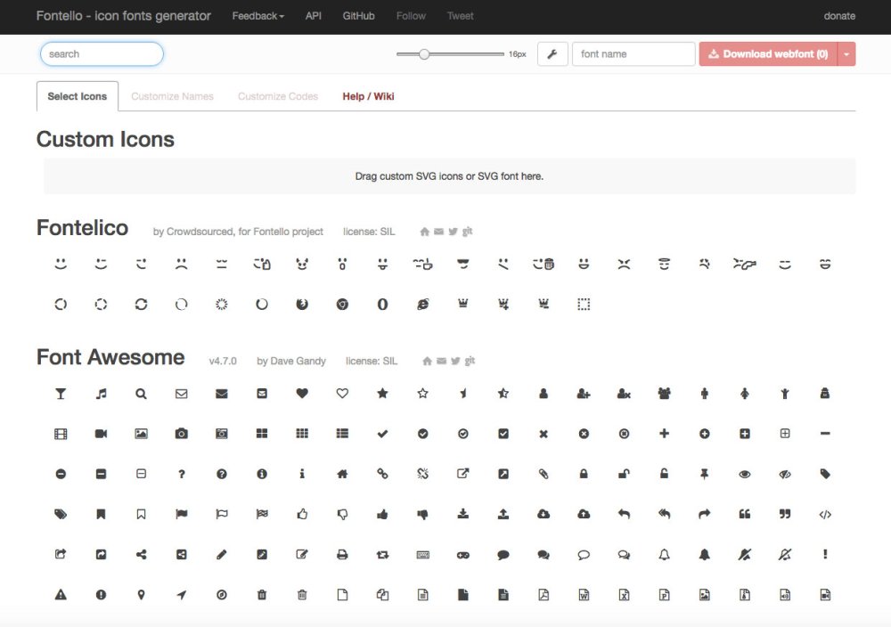
Task: Select the warning triangle icon
Action: (x=61, y=595)
